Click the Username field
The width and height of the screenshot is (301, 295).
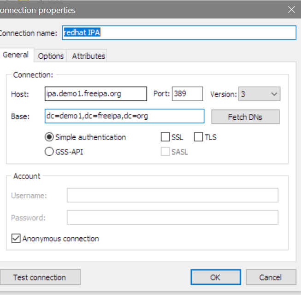click(x=172, y=195)
